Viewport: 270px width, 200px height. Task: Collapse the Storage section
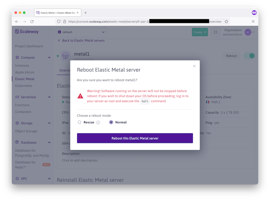point(49,123)
